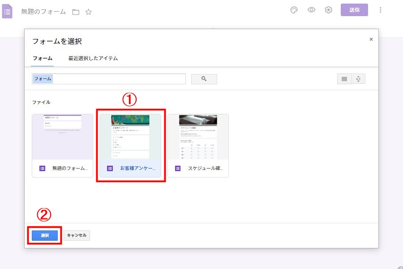Select the スケジュール確認 form thumbnail
Viewport: 403px width, 269px height.
(x=198, y=145)
